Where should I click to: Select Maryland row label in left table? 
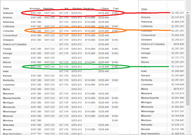[8, 94]
